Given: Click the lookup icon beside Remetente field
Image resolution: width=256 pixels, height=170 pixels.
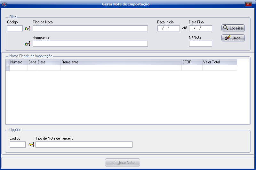Looking at the screenshot, I should 28,44.
